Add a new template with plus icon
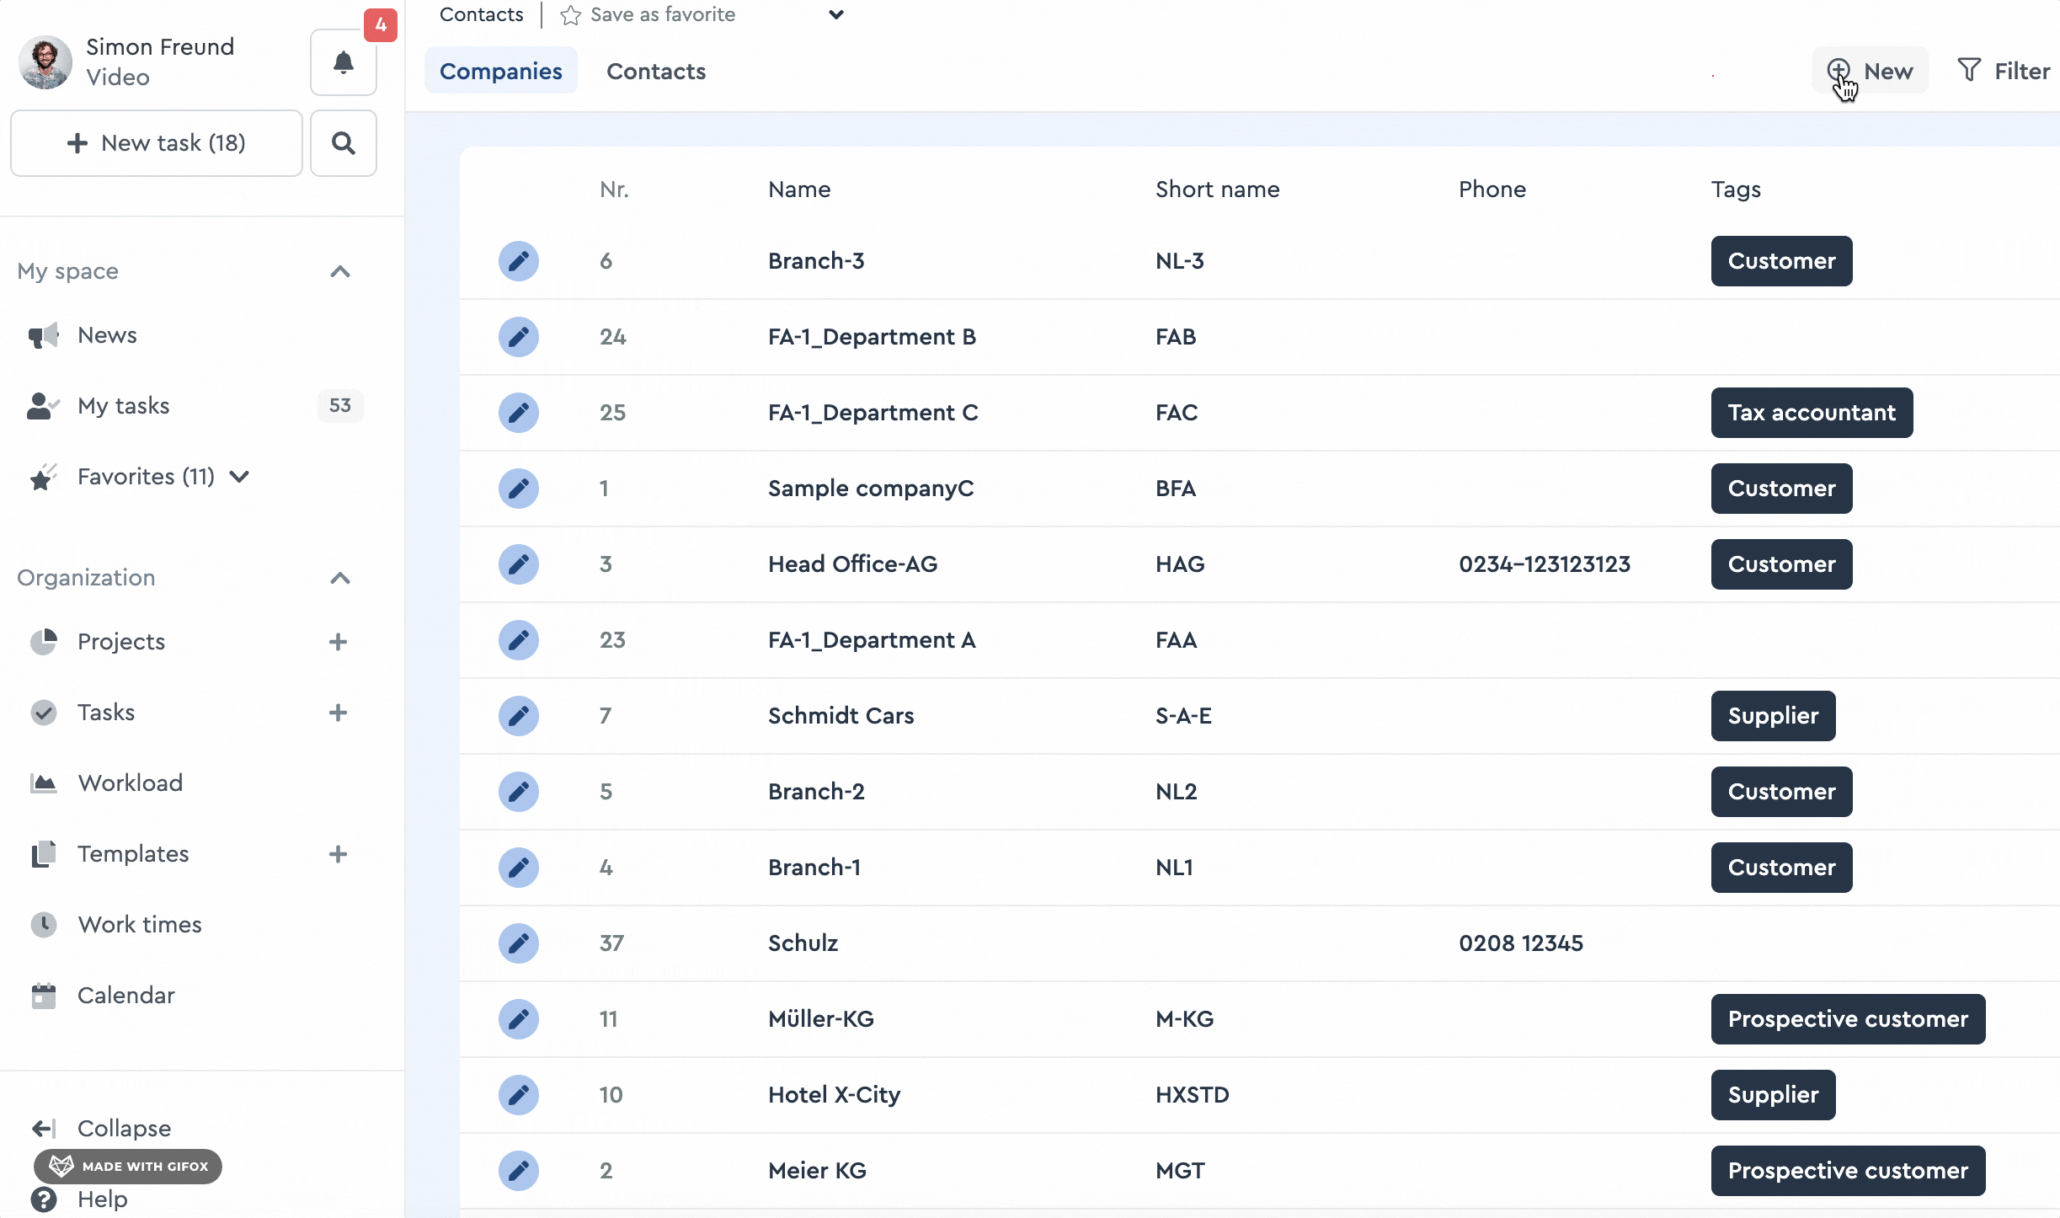Viewport: 2060px width, 1218px height. [338, 854]
